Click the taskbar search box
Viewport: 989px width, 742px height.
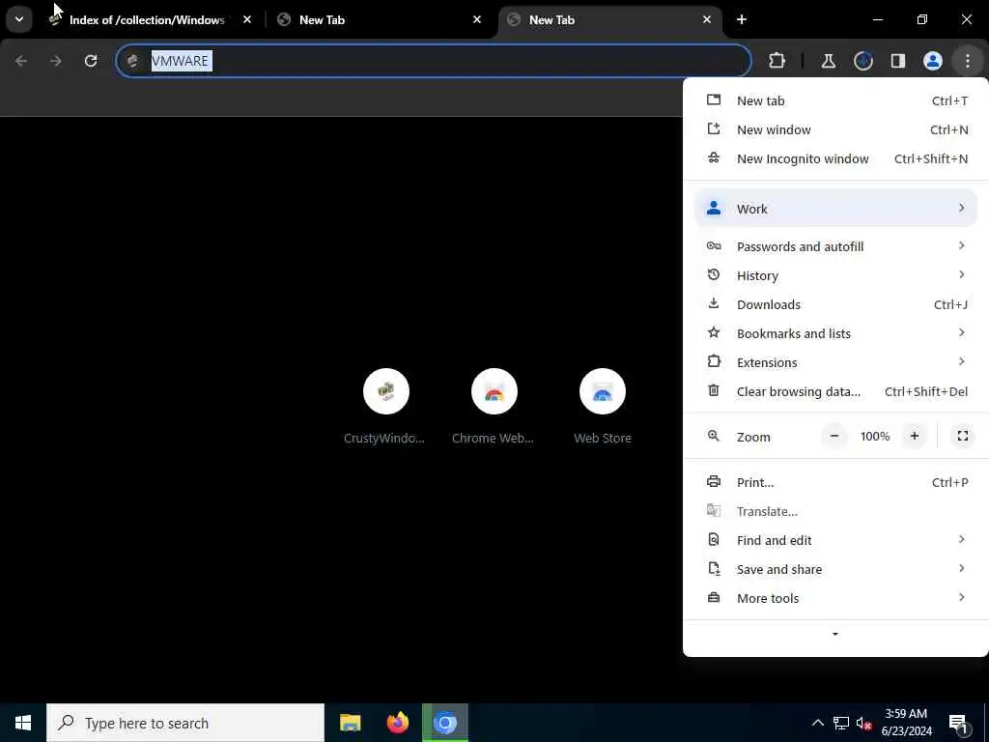[x=185, y=723]
